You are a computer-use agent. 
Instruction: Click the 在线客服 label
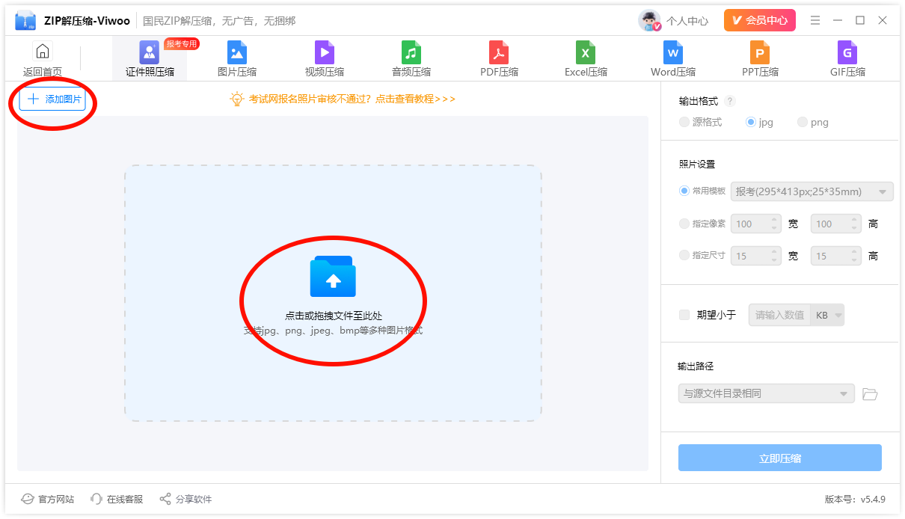tap(124, 500)
